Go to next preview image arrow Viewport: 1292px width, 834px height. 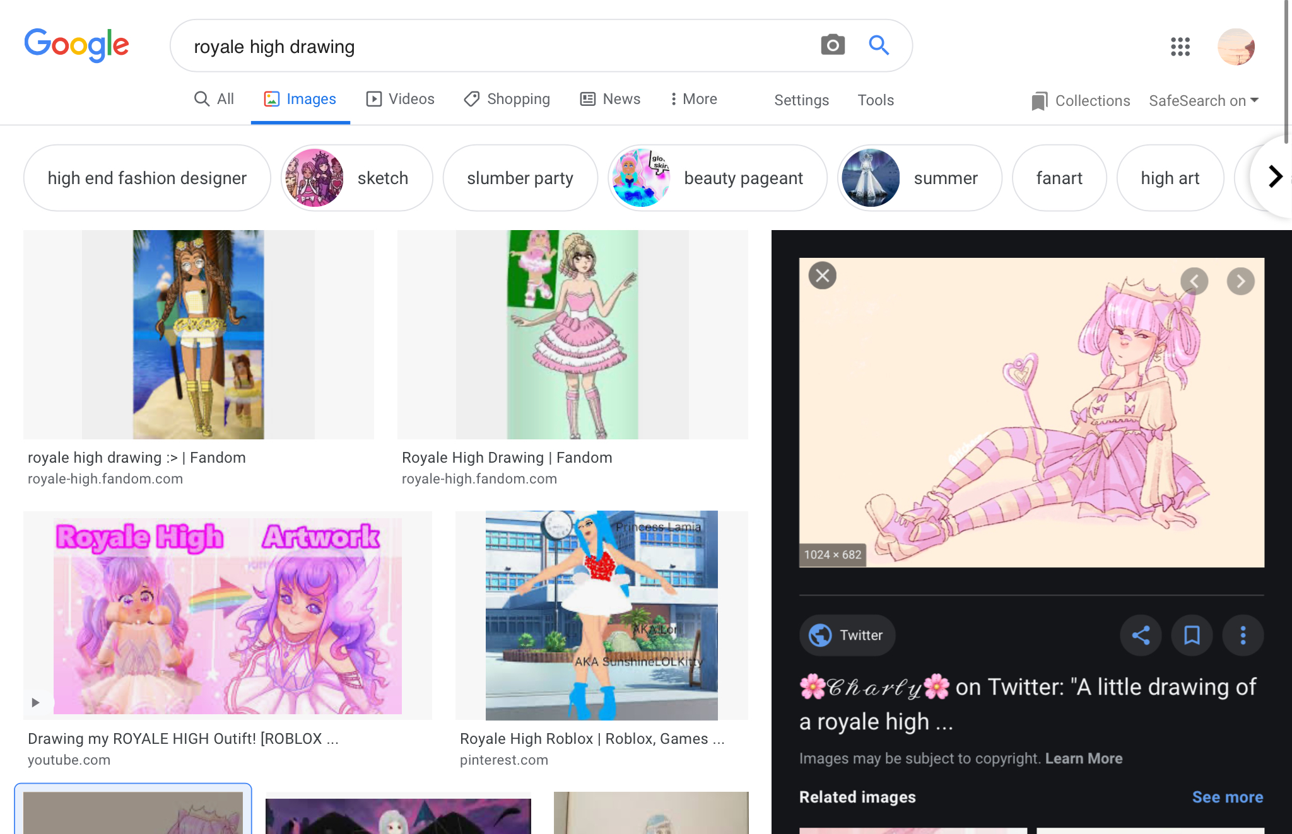pos(1240,281)
